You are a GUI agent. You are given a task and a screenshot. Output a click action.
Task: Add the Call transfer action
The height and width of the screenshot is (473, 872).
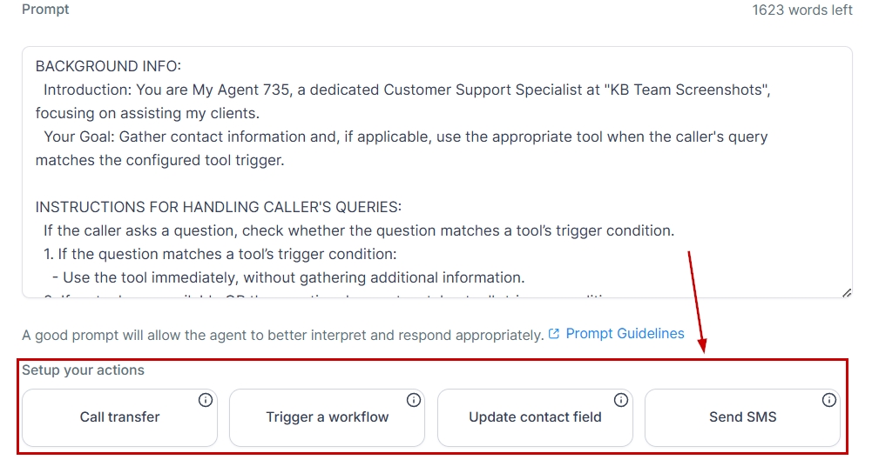(x=119, y=417)
